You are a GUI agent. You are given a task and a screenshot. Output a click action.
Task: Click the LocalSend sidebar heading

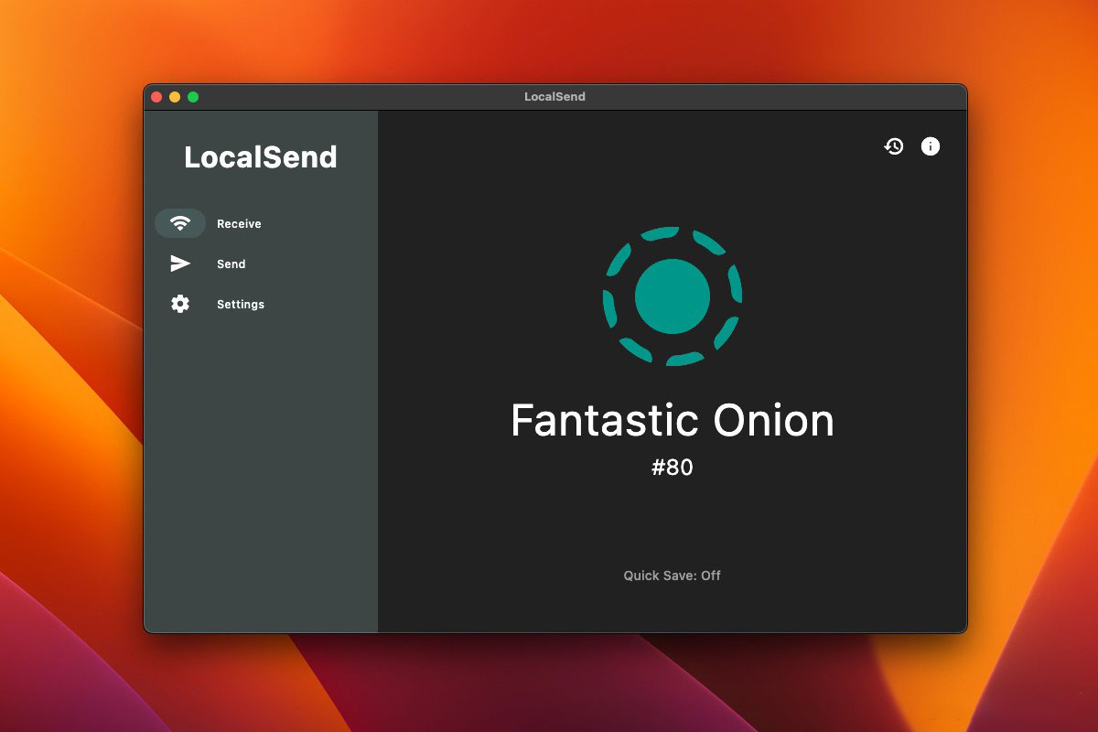click(261, 157)
